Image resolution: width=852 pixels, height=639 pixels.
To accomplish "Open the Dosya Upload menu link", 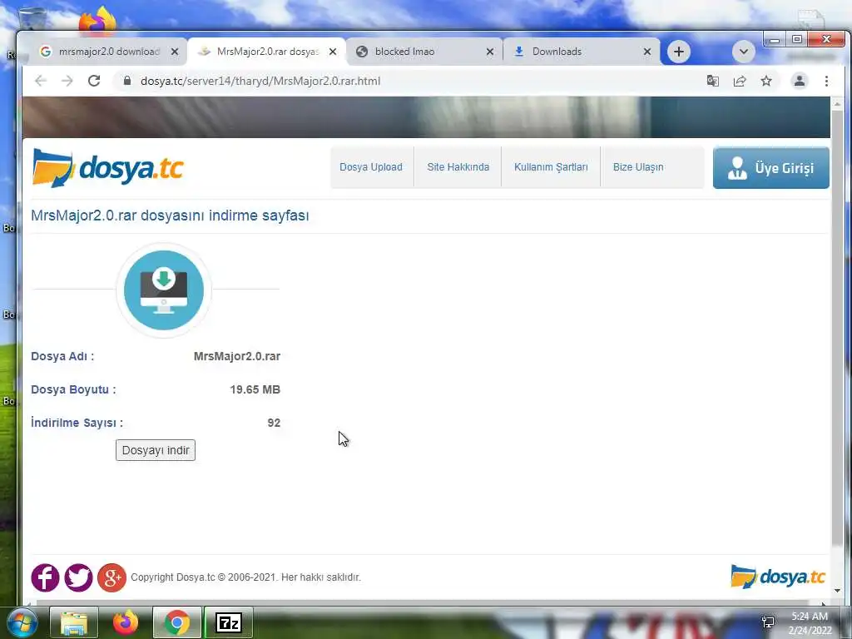I will tap(371, 166).
